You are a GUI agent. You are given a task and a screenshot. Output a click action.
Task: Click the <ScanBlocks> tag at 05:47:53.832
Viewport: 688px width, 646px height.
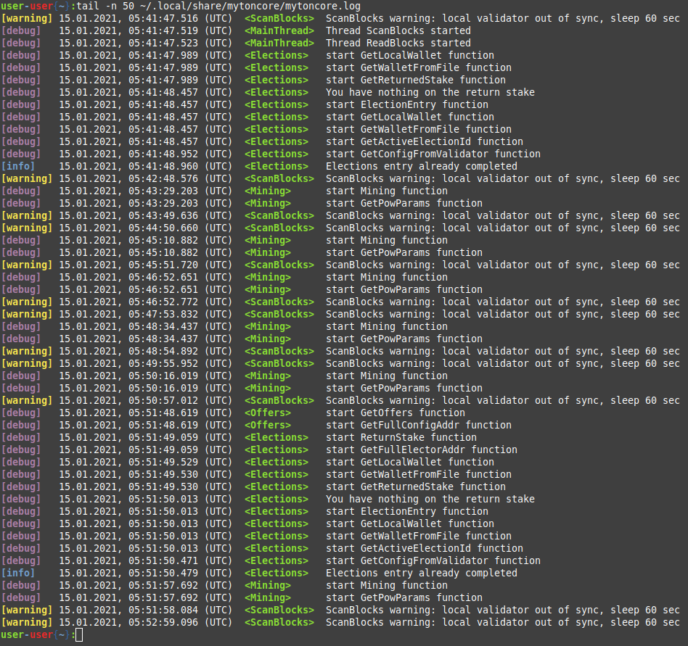coord(279,314)
